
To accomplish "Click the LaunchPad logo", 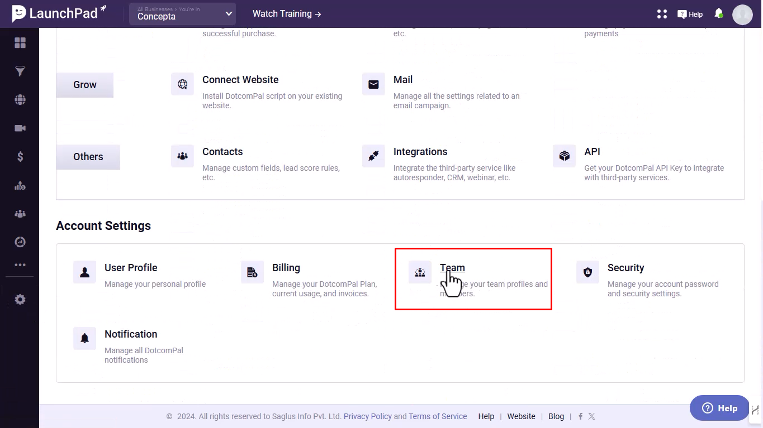I will point(59,13).
